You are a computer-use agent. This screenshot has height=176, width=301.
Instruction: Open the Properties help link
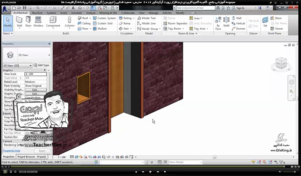click(x=12, y=151)
